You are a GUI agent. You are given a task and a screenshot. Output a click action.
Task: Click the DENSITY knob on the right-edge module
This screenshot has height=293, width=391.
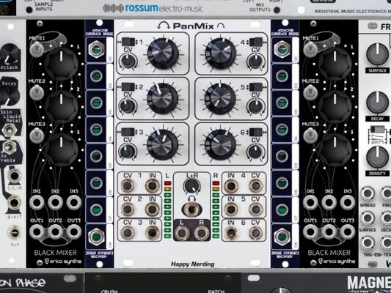click(x=377, y=157)
